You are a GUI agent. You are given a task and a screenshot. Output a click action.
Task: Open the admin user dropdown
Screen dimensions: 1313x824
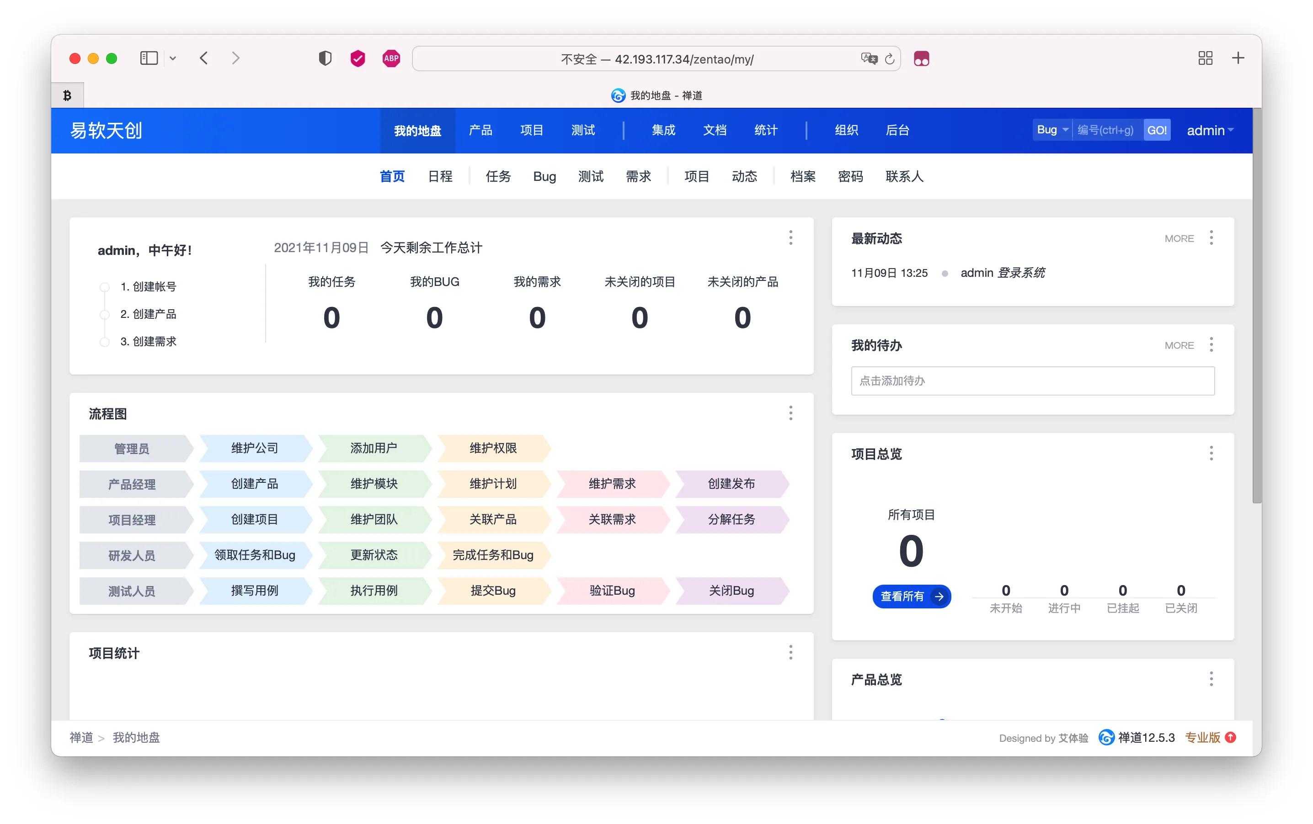point(1210,131)
